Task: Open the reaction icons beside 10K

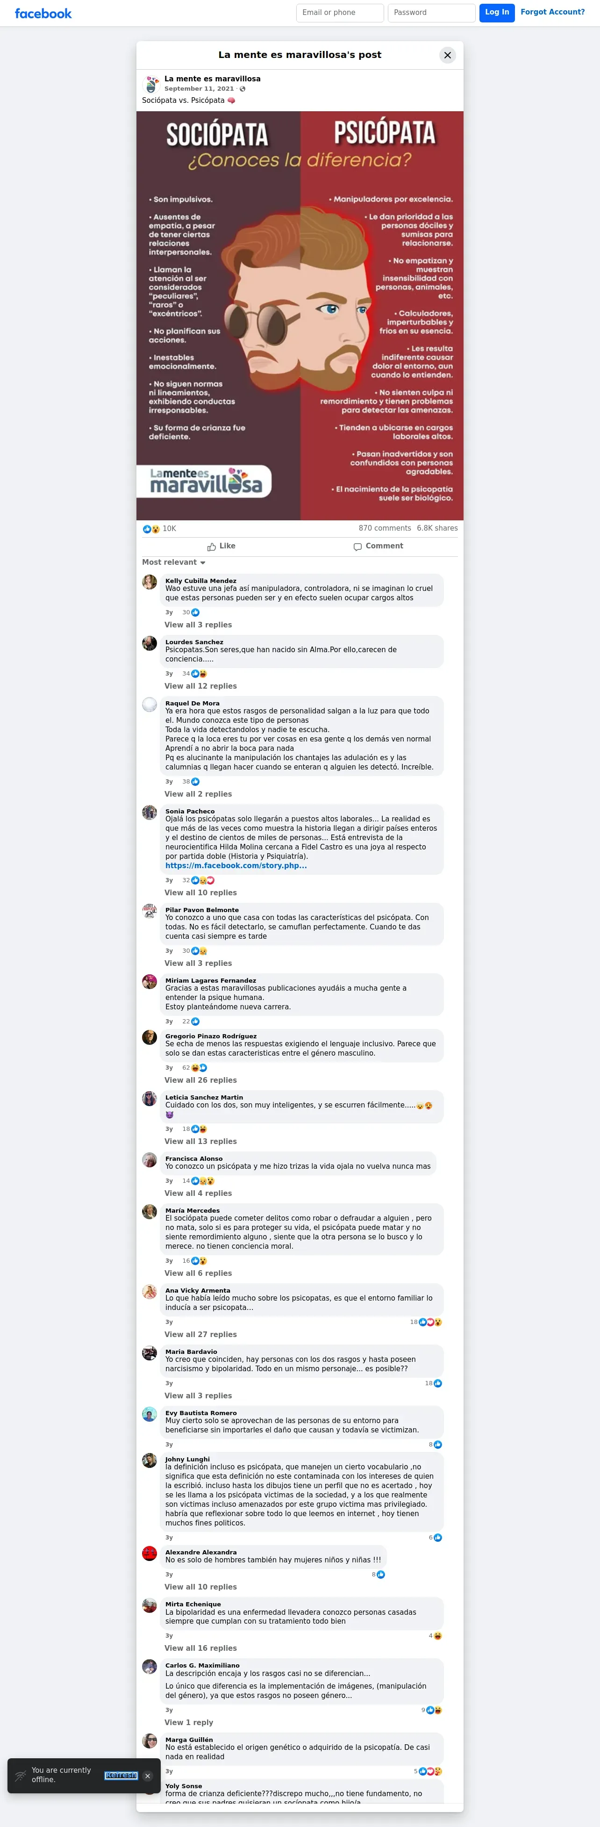Action: click(152, 529)
